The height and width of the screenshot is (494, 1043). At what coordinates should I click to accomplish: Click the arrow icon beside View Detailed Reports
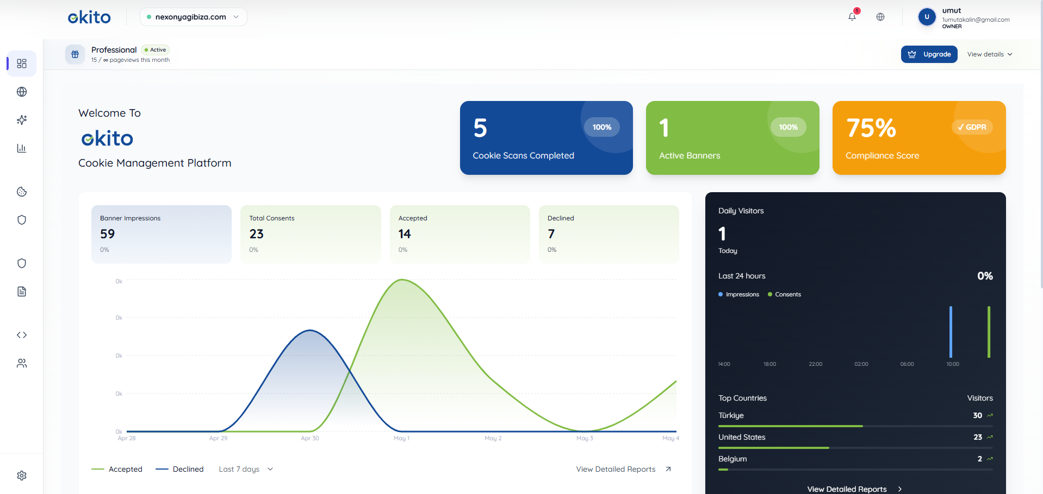(668, 469)
